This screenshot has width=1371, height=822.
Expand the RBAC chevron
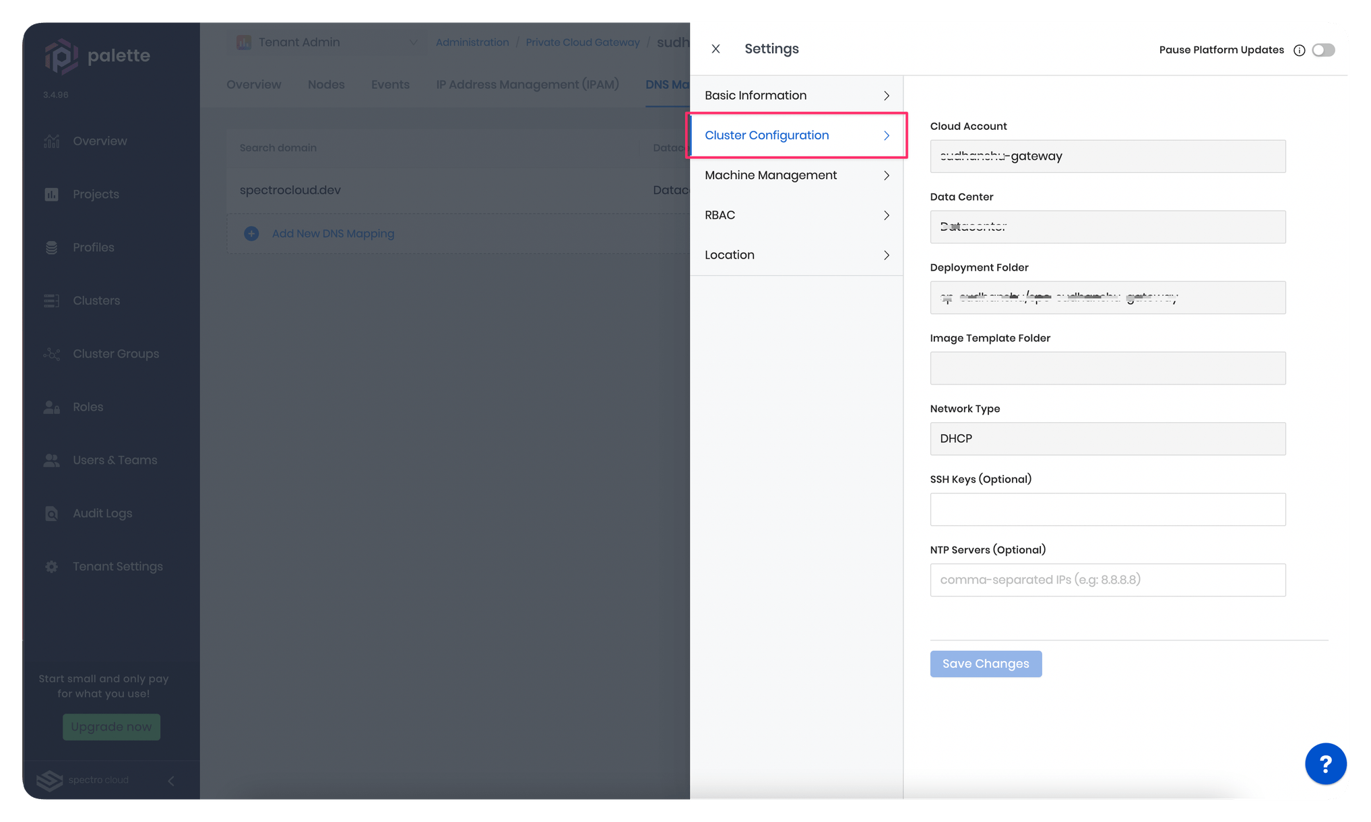tap(887, 215)
